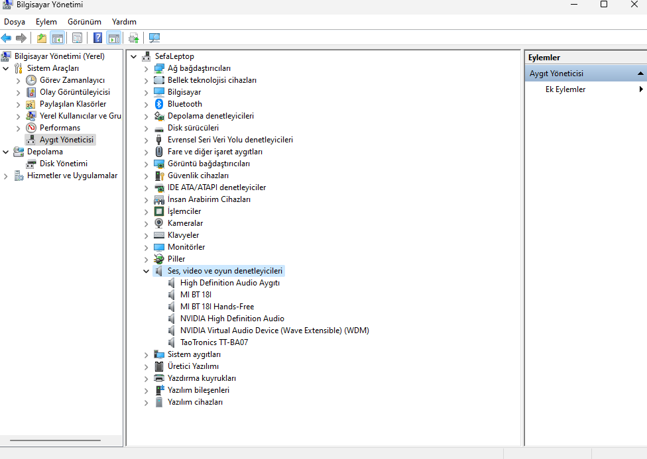Select Bilgisayar category in device tree

click(x=184, y=92)
